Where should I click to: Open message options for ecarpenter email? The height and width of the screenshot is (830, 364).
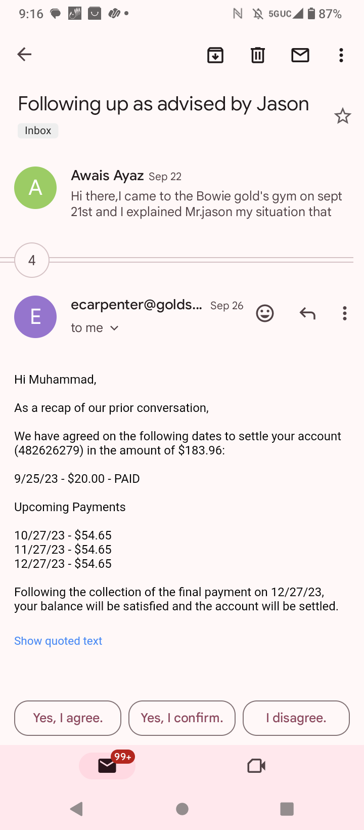point(345,313)
